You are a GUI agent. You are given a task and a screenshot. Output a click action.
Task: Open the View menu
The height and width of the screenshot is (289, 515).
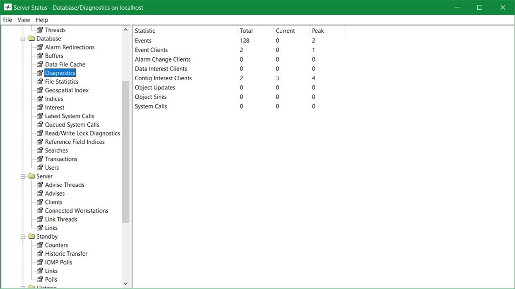(x=24, y=20)
